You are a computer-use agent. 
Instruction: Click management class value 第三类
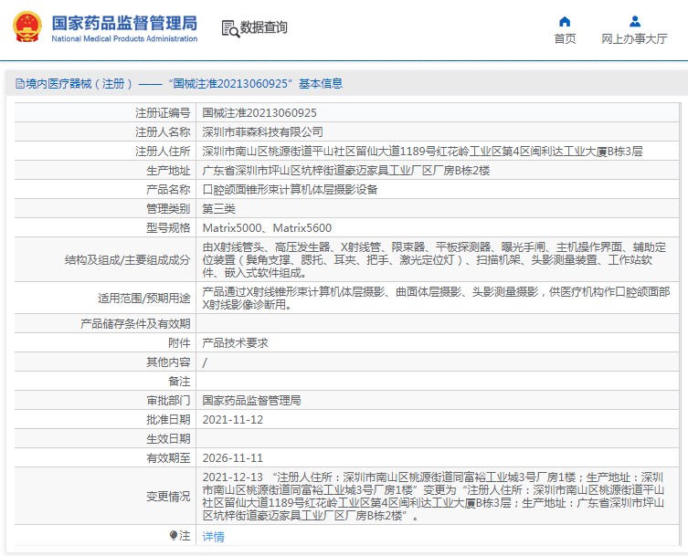218,209
